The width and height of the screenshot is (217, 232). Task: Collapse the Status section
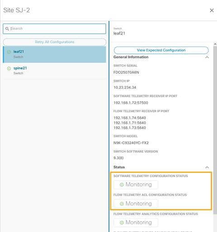[x=207, y=167]
